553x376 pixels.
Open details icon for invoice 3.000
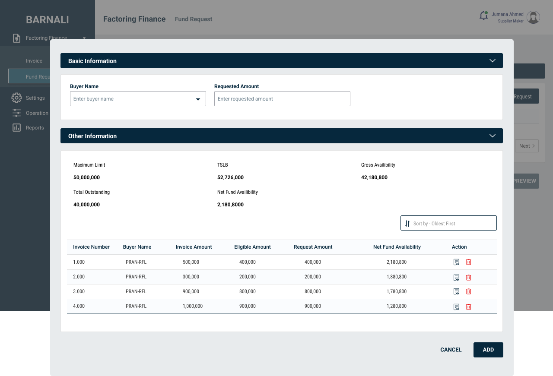tap(456, 291)
